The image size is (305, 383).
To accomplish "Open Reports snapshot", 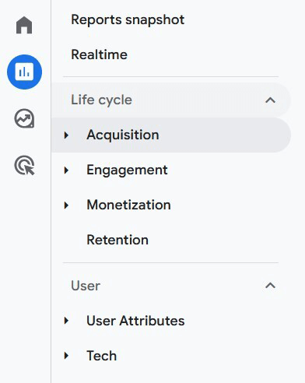I will (128, 20).
